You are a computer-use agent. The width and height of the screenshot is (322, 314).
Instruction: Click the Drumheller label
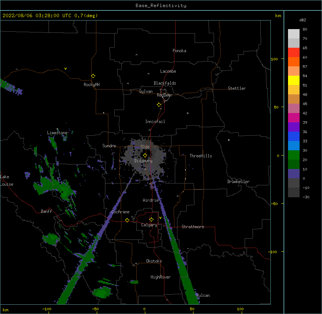click(x=238, y=182)
